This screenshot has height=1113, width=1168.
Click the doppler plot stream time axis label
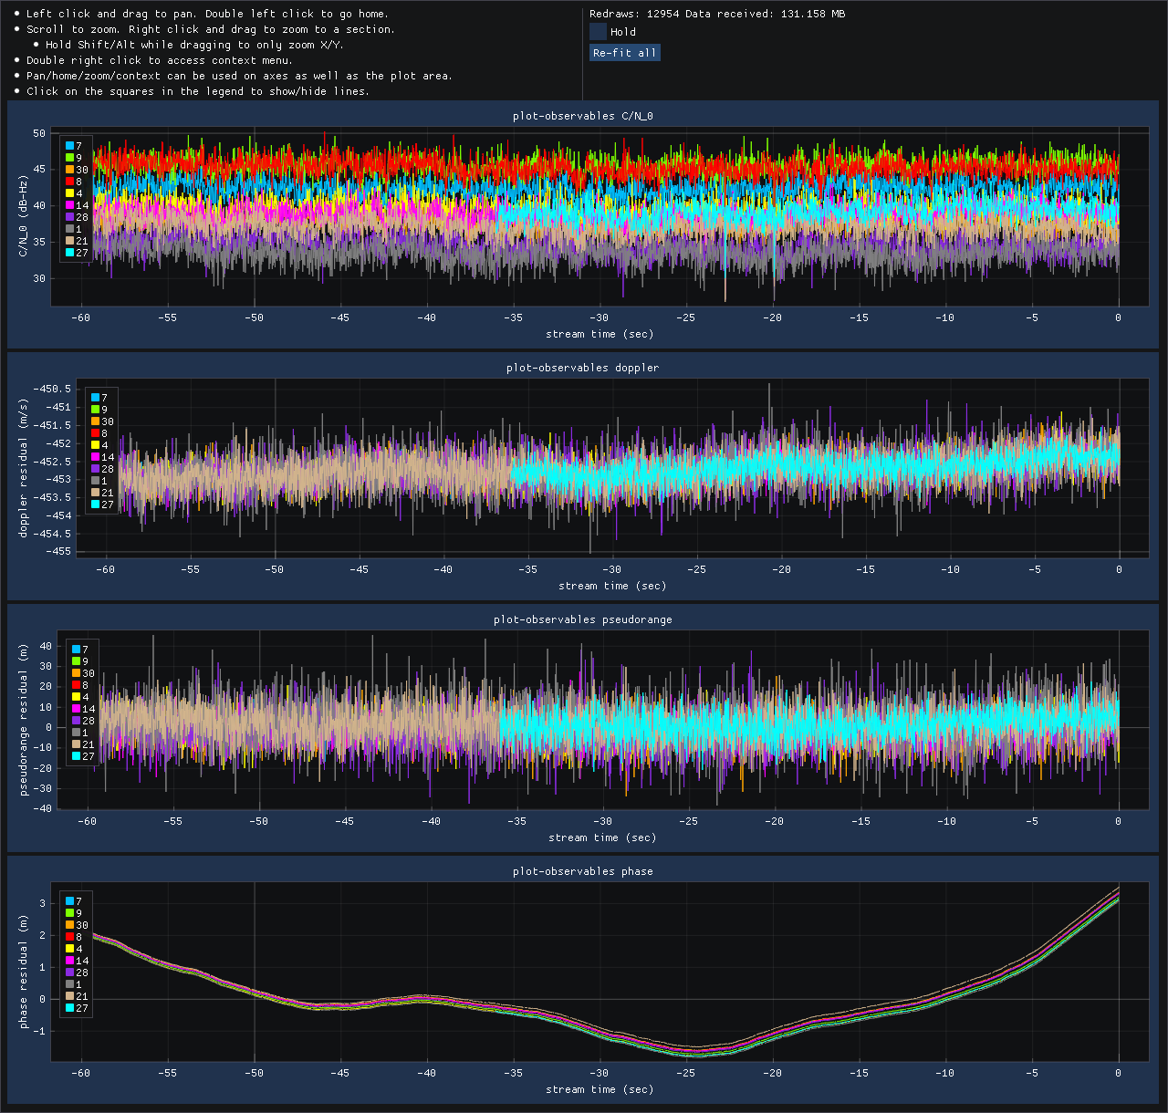[x=612, y=586]
